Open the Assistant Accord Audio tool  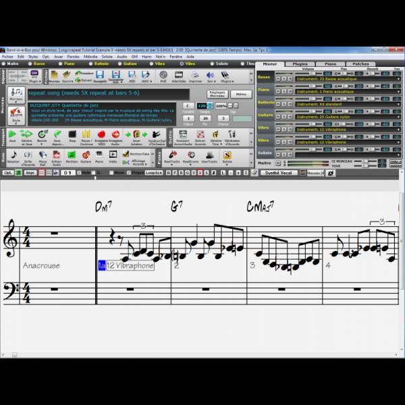click(183, 138)
